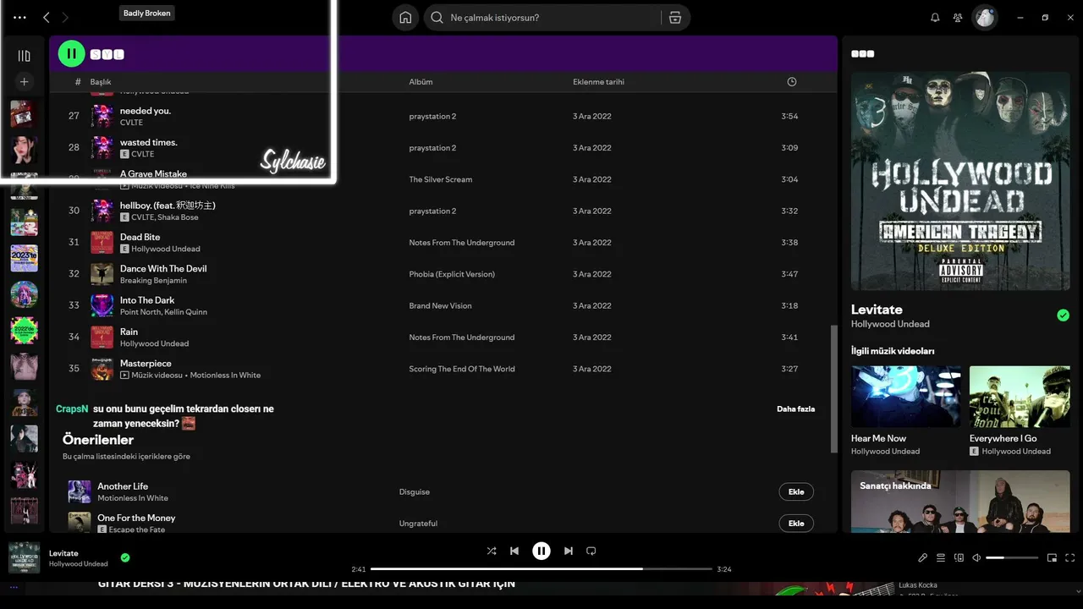
Task: Pause the playlist with the green button
Action: (x=72, y=54)
